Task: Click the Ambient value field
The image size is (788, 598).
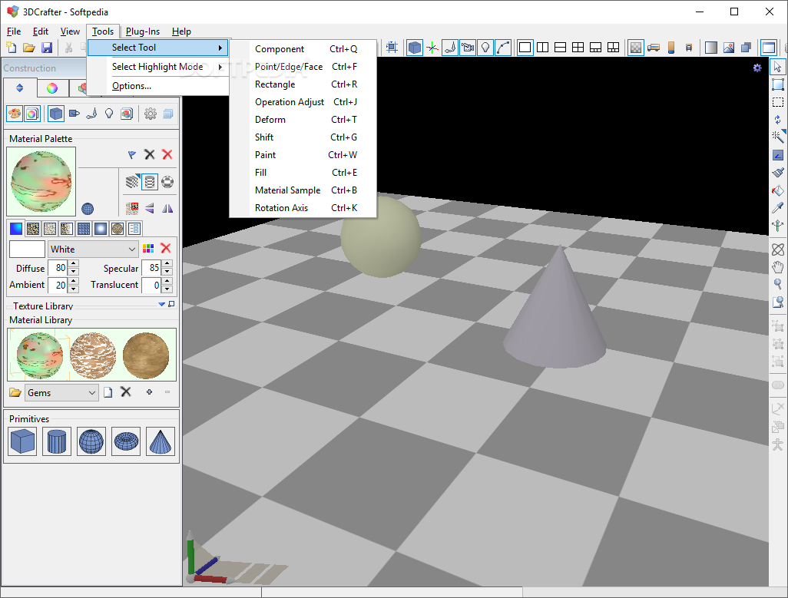Action: (58, 286)
